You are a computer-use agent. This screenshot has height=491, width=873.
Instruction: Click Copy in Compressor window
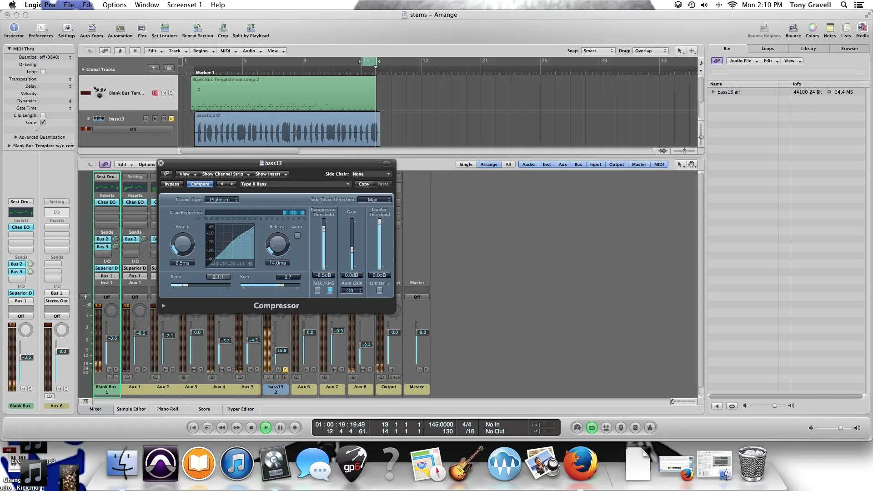[x=364, y=184]
